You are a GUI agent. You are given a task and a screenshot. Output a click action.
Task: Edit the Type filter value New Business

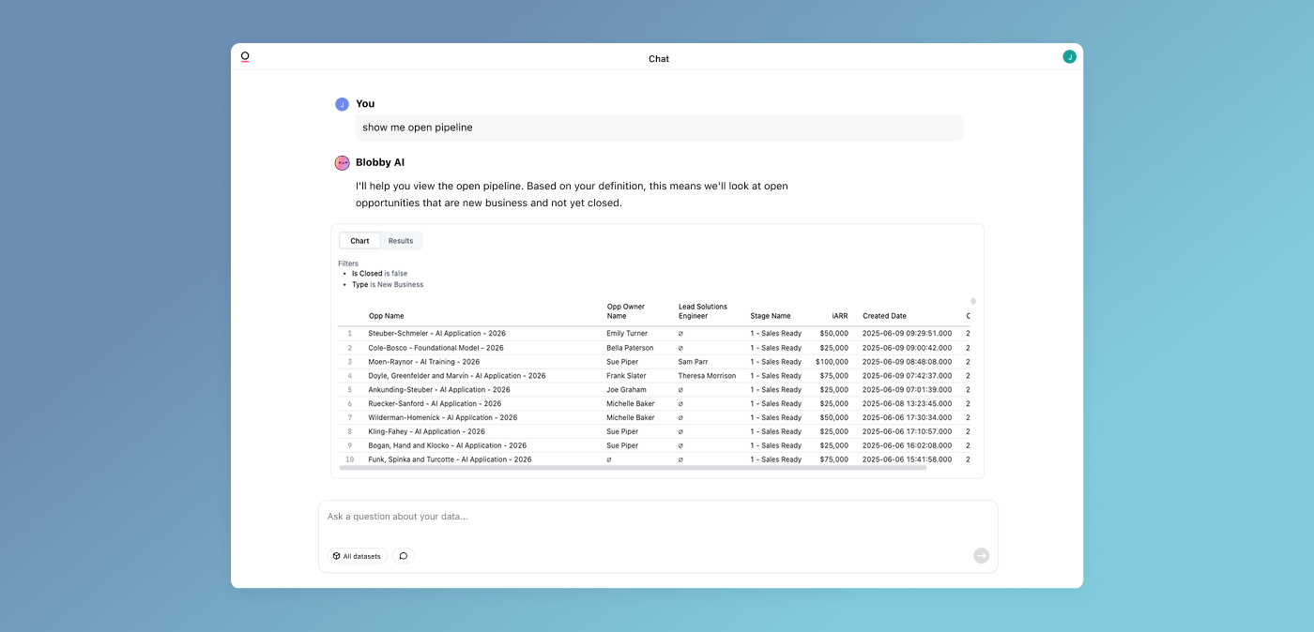402,284
